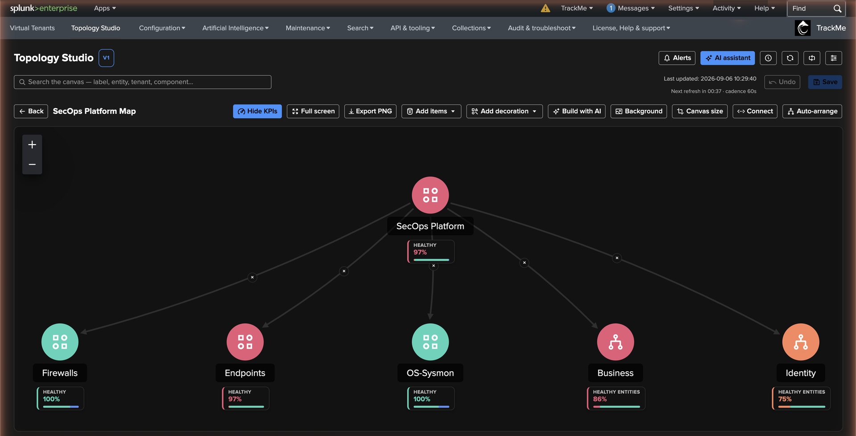Zoom in the canvas with plus

coord(32,145)
